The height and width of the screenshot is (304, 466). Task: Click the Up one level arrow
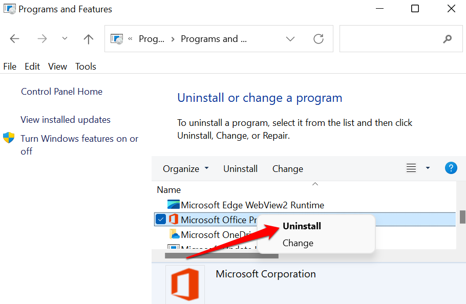pos(89,39)
